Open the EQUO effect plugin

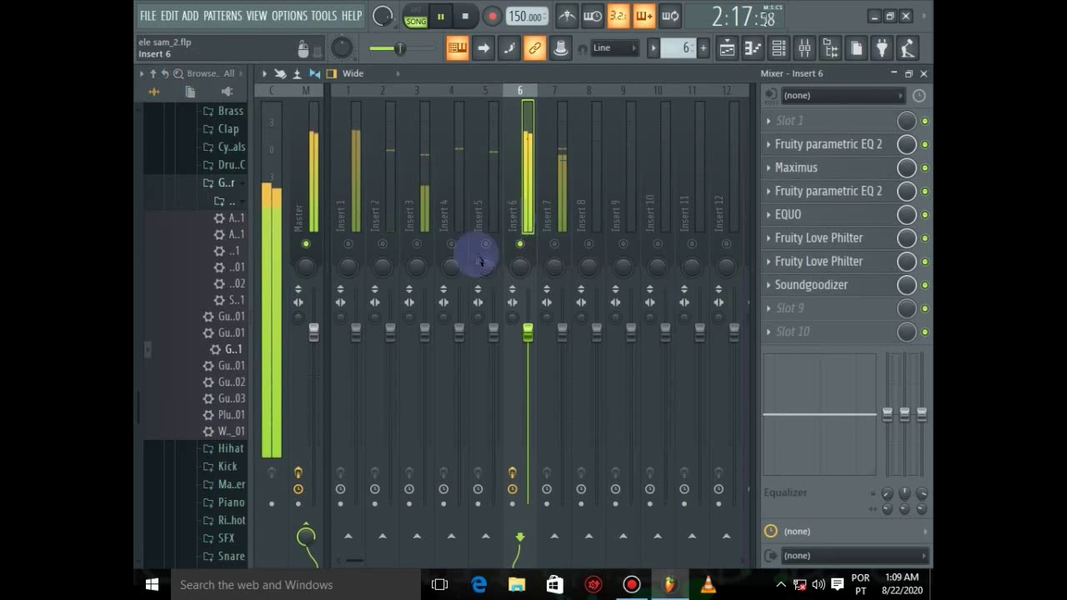pyautogui.click(x=788, y=214)
